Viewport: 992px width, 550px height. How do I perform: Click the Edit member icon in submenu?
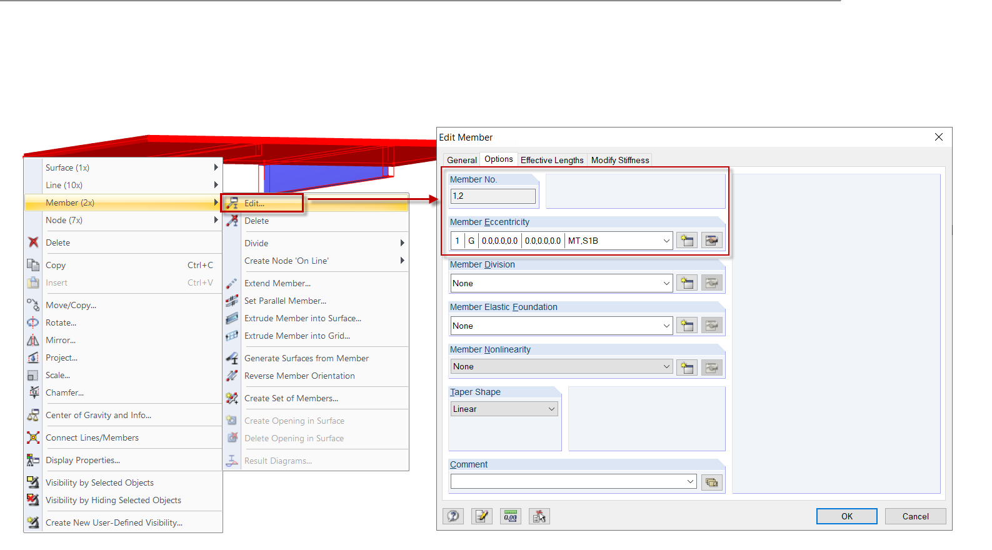tap(232, 203)
